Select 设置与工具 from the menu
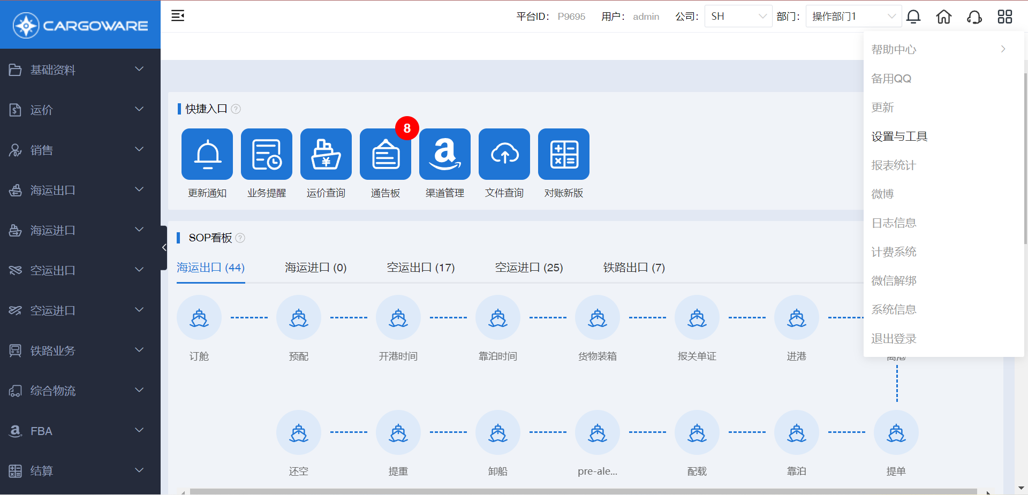1028x495 pixels. (899, 136)
